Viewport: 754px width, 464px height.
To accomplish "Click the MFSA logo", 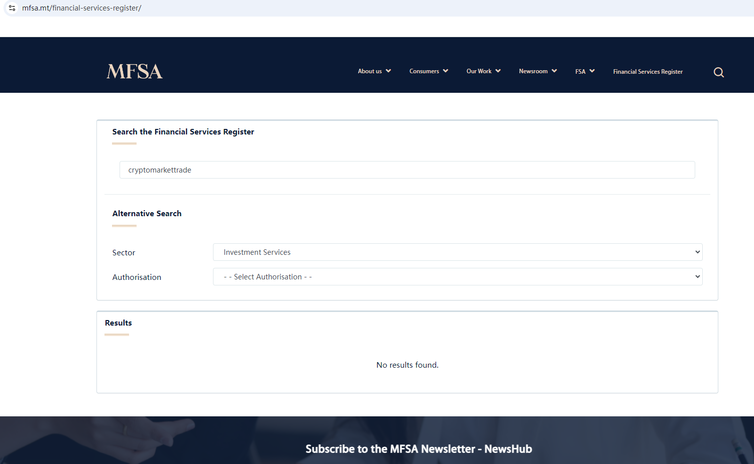I will [x=135, y=71].
